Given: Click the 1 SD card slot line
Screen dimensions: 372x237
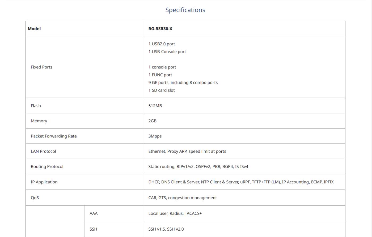Looking at the screenshot, I should 162,90.
